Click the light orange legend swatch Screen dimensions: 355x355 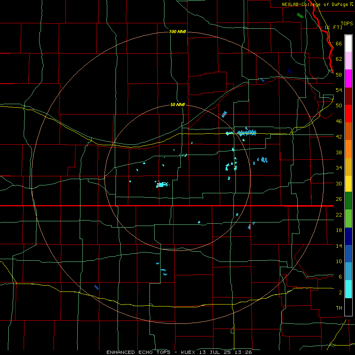pos(348,149)
